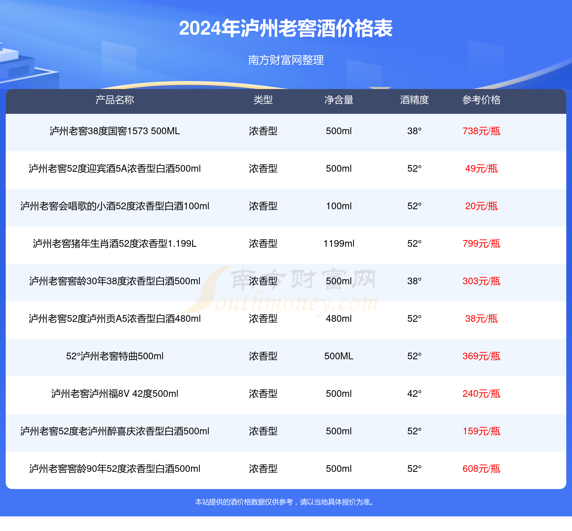The height and width of the screenshot is (531, 572).
Task: Select product 52°泸州老窖特曲500ml
Action: [115, 356]
